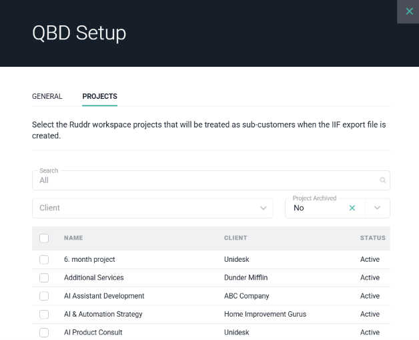Click the AI Assistant Development project name
Image resolution: width=419 pixels, height=340 pixels.
click(104, 296)
